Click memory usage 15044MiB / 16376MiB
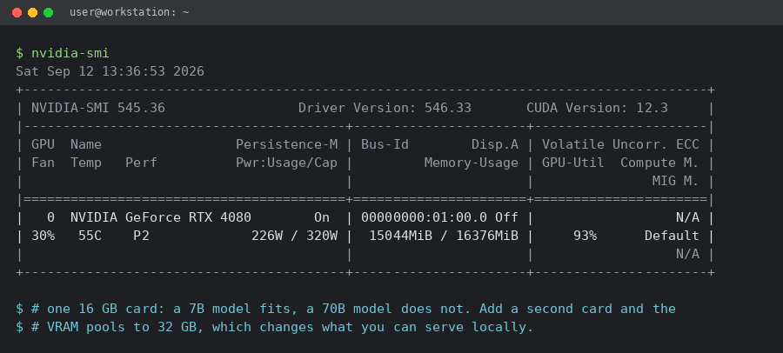This screenshot has height=353, width=783. tap(444, 236)
